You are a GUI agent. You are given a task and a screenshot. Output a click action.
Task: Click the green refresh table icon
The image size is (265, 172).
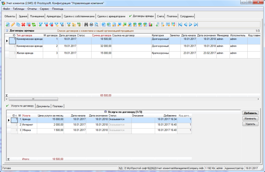34,24
